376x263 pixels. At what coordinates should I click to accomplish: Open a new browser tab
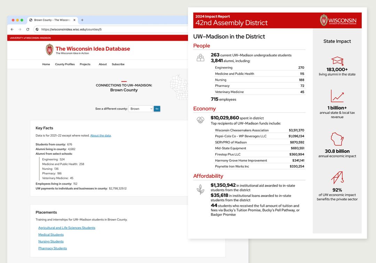point(82,20)
